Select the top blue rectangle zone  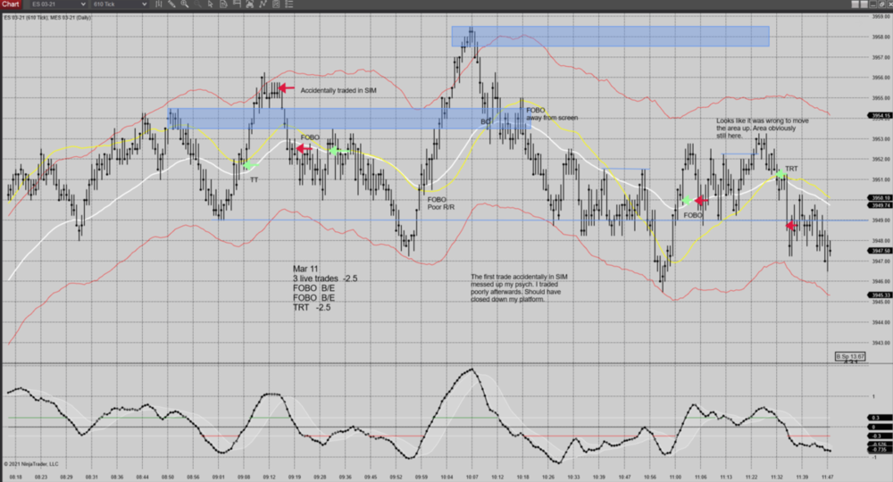(x=611, y=36)
